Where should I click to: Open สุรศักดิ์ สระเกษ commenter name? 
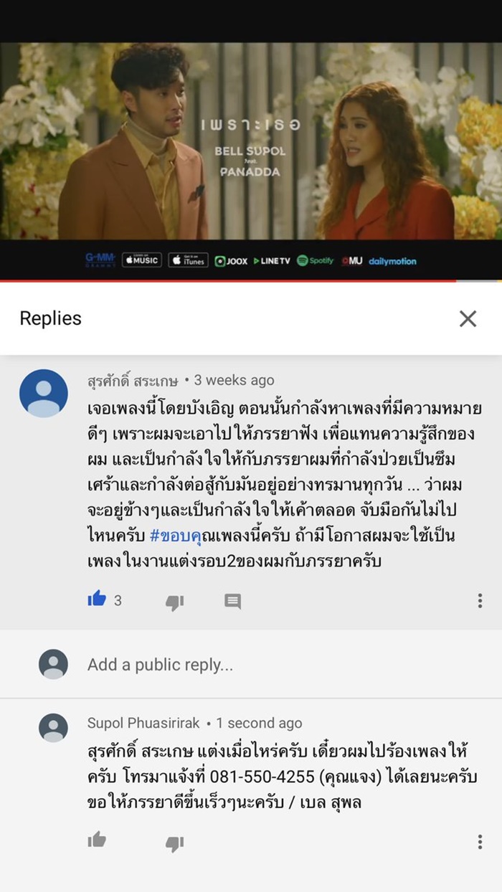pos(133,380)
